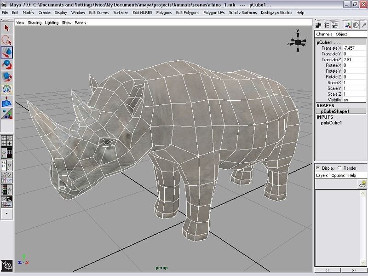Screen dimensions: 368x276
Task: Switch to Persp/Graph Editor layout
Action: pos(6,178)
